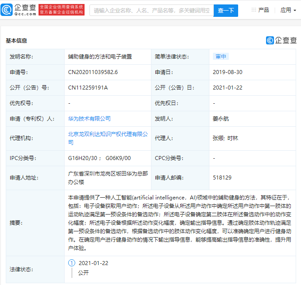Image resolution: width=301 pixels, height=285 pixels.
Task: Click the Qcc.com logo in header
Action: pos(19,10)
